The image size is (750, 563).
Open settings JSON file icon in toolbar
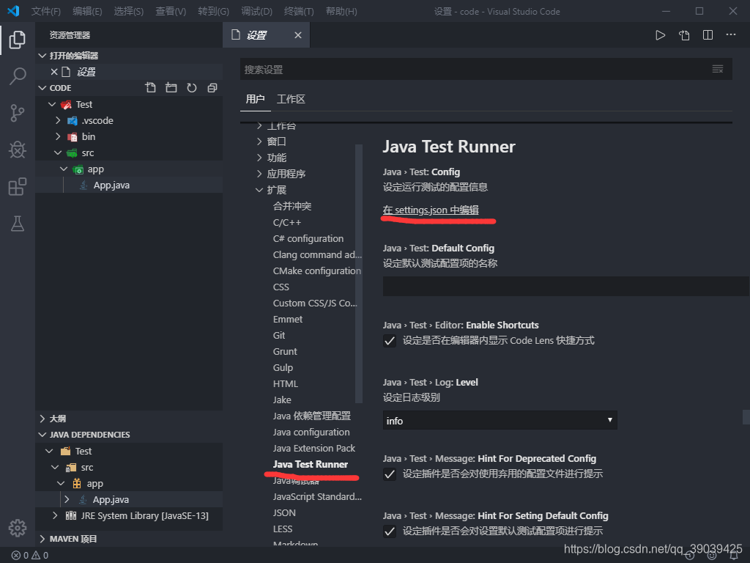pyautogui.click(x=684, y=35)
